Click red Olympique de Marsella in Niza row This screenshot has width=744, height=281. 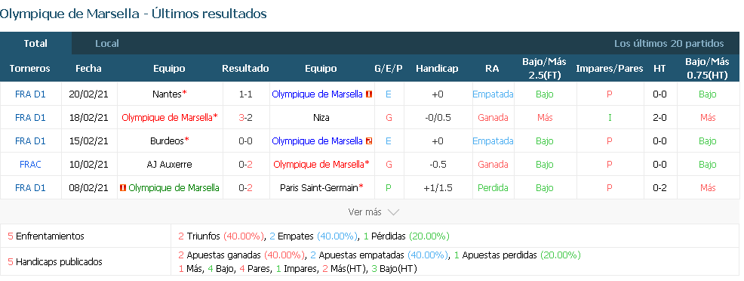[167, 118]
